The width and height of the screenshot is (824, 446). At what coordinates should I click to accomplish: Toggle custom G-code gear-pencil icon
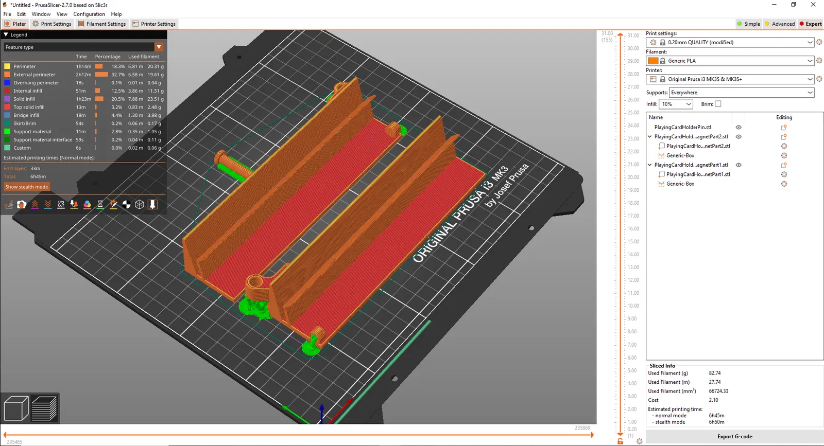tap(113, 205)
